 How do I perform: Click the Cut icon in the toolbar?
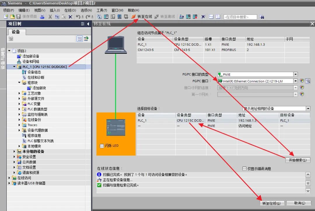(x=50, y=17)
